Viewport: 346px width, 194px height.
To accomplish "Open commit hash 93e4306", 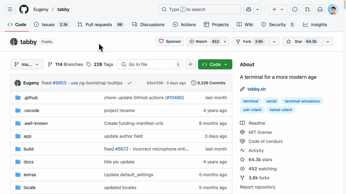I will pos(155,83).
